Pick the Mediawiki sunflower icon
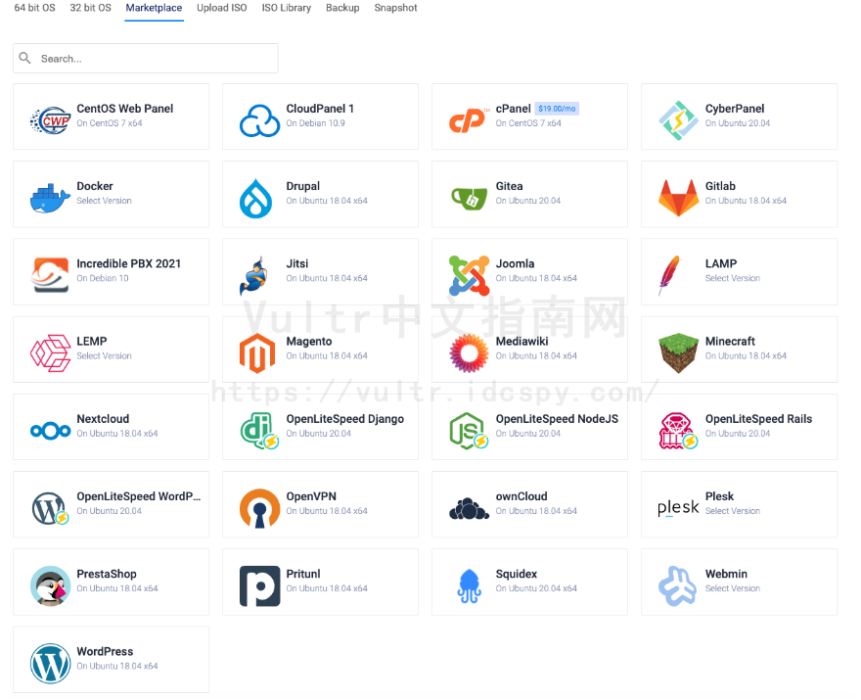 (469, 353)
